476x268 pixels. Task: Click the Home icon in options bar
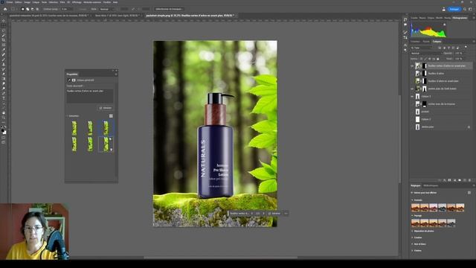pos(5,9)
